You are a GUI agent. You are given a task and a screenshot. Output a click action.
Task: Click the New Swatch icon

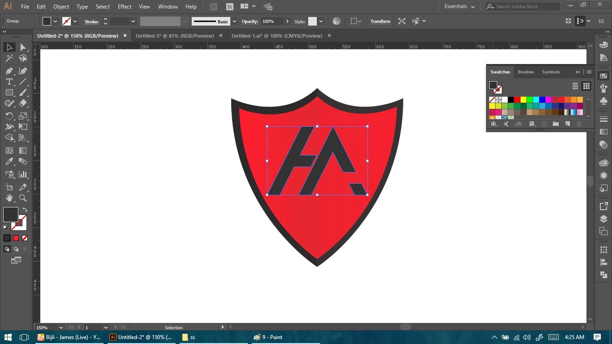click(x=567, y=124)
